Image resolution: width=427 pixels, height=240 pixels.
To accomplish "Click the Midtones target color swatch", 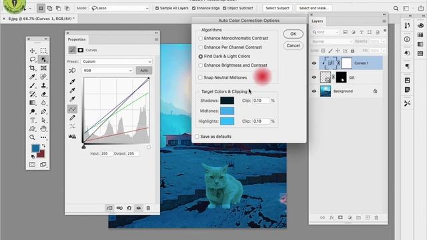I will coord(227,111).
